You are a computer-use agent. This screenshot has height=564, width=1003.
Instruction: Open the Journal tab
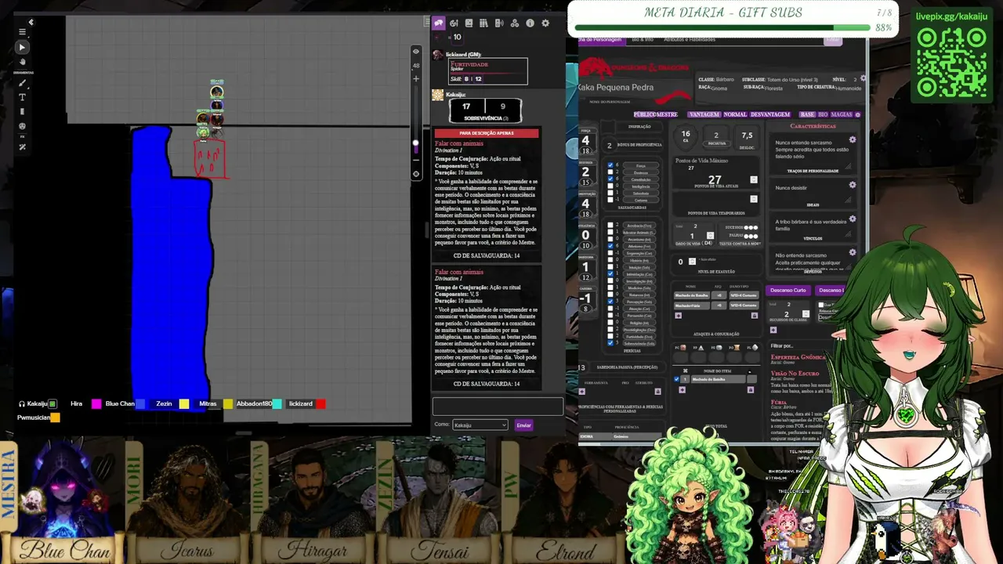469,23
